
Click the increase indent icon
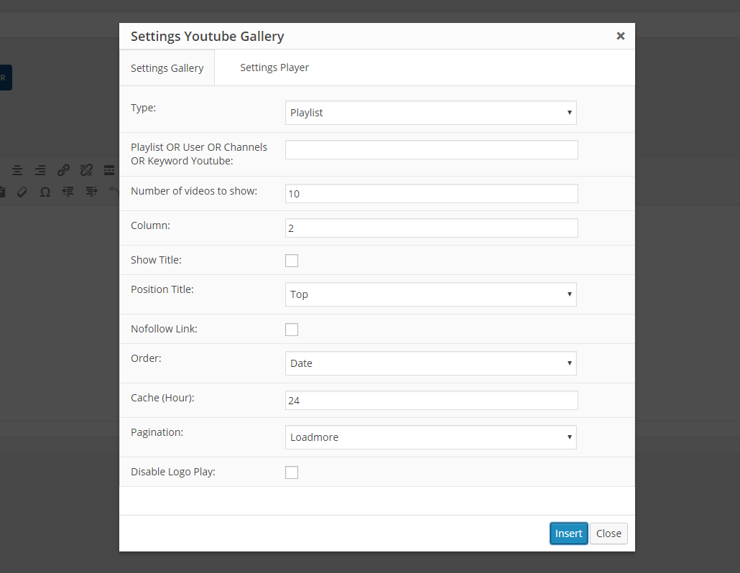coord(91,192)
